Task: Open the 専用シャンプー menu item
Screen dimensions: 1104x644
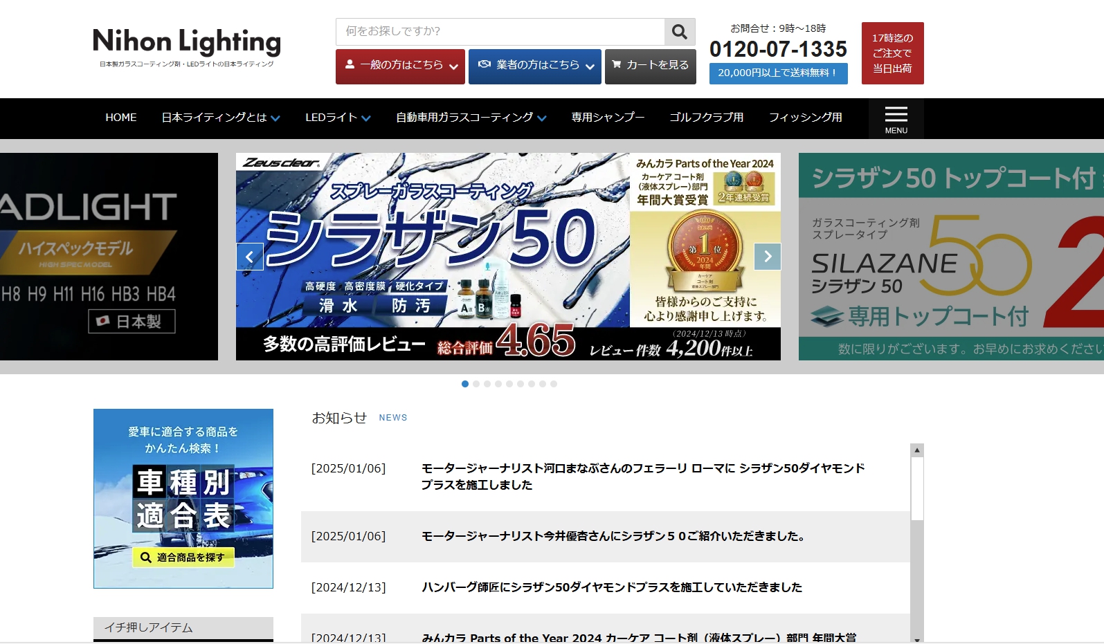Action: point(608,118)
